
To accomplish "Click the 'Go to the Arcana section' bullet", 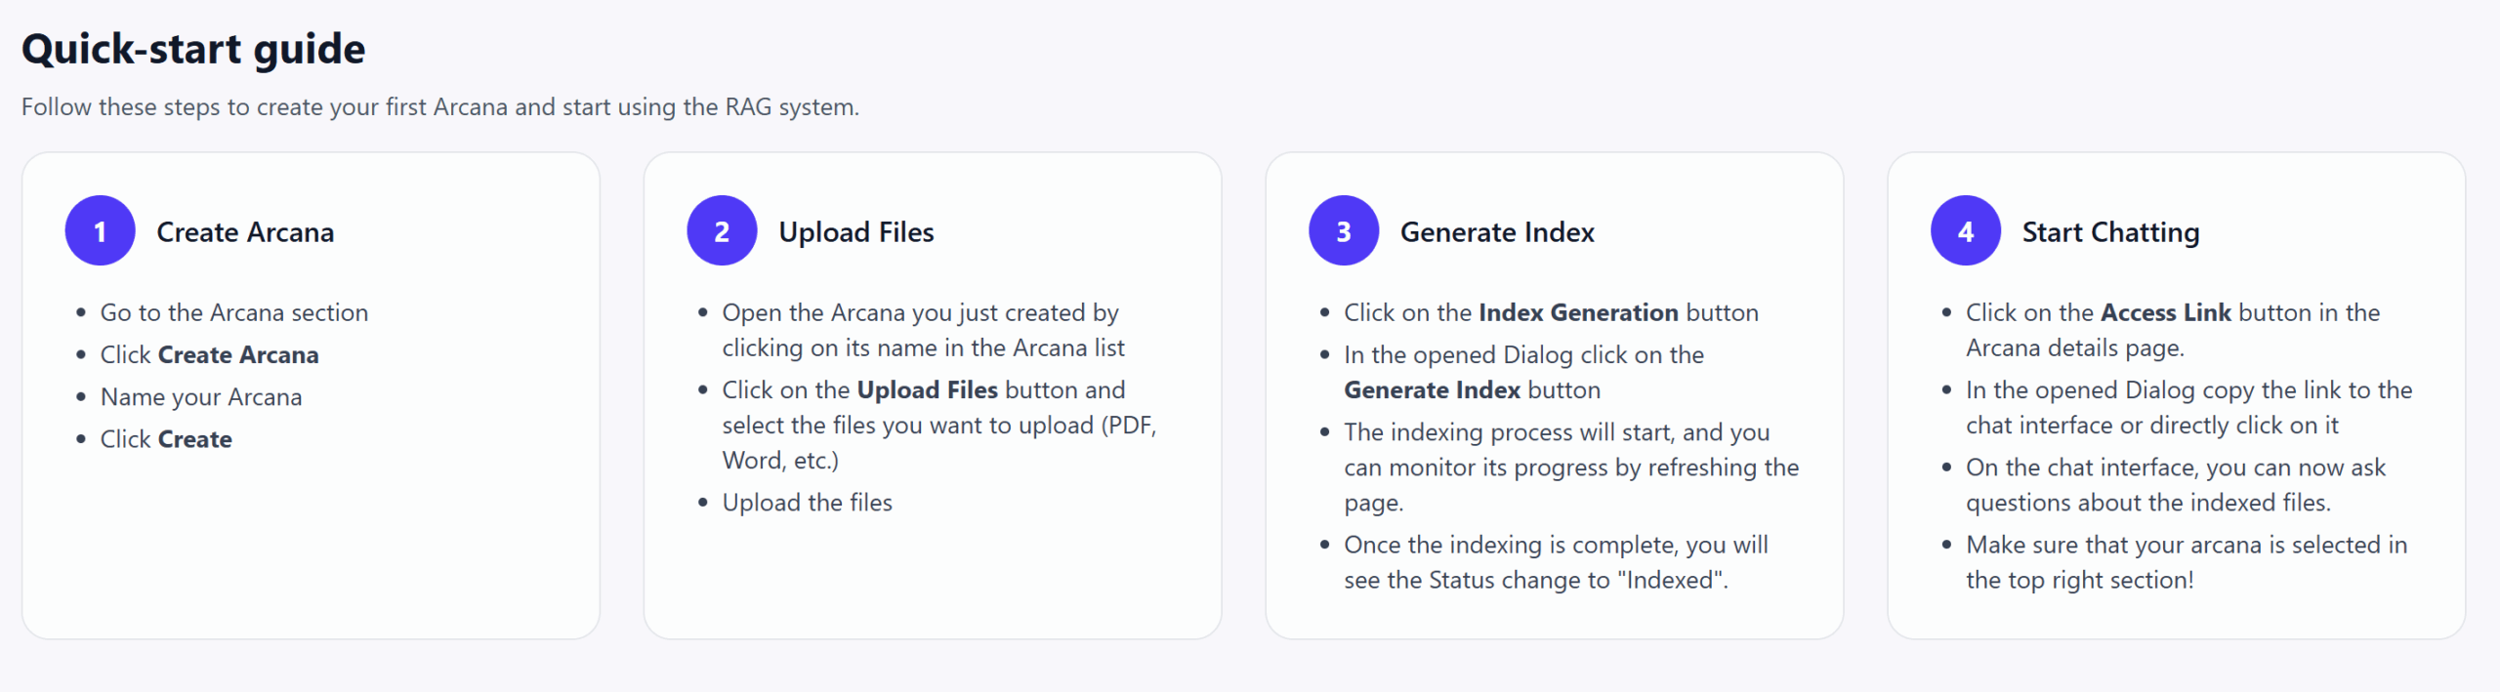I will tap(234, 313).
